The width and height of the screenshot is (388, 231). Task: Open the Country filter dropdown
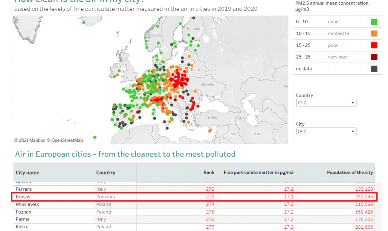326,103
